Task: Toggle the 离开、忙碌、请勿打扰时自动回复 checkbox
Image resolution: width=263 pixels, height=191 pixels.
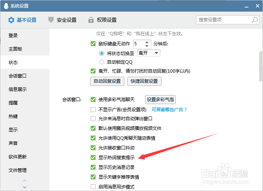Action: point(93,71)
